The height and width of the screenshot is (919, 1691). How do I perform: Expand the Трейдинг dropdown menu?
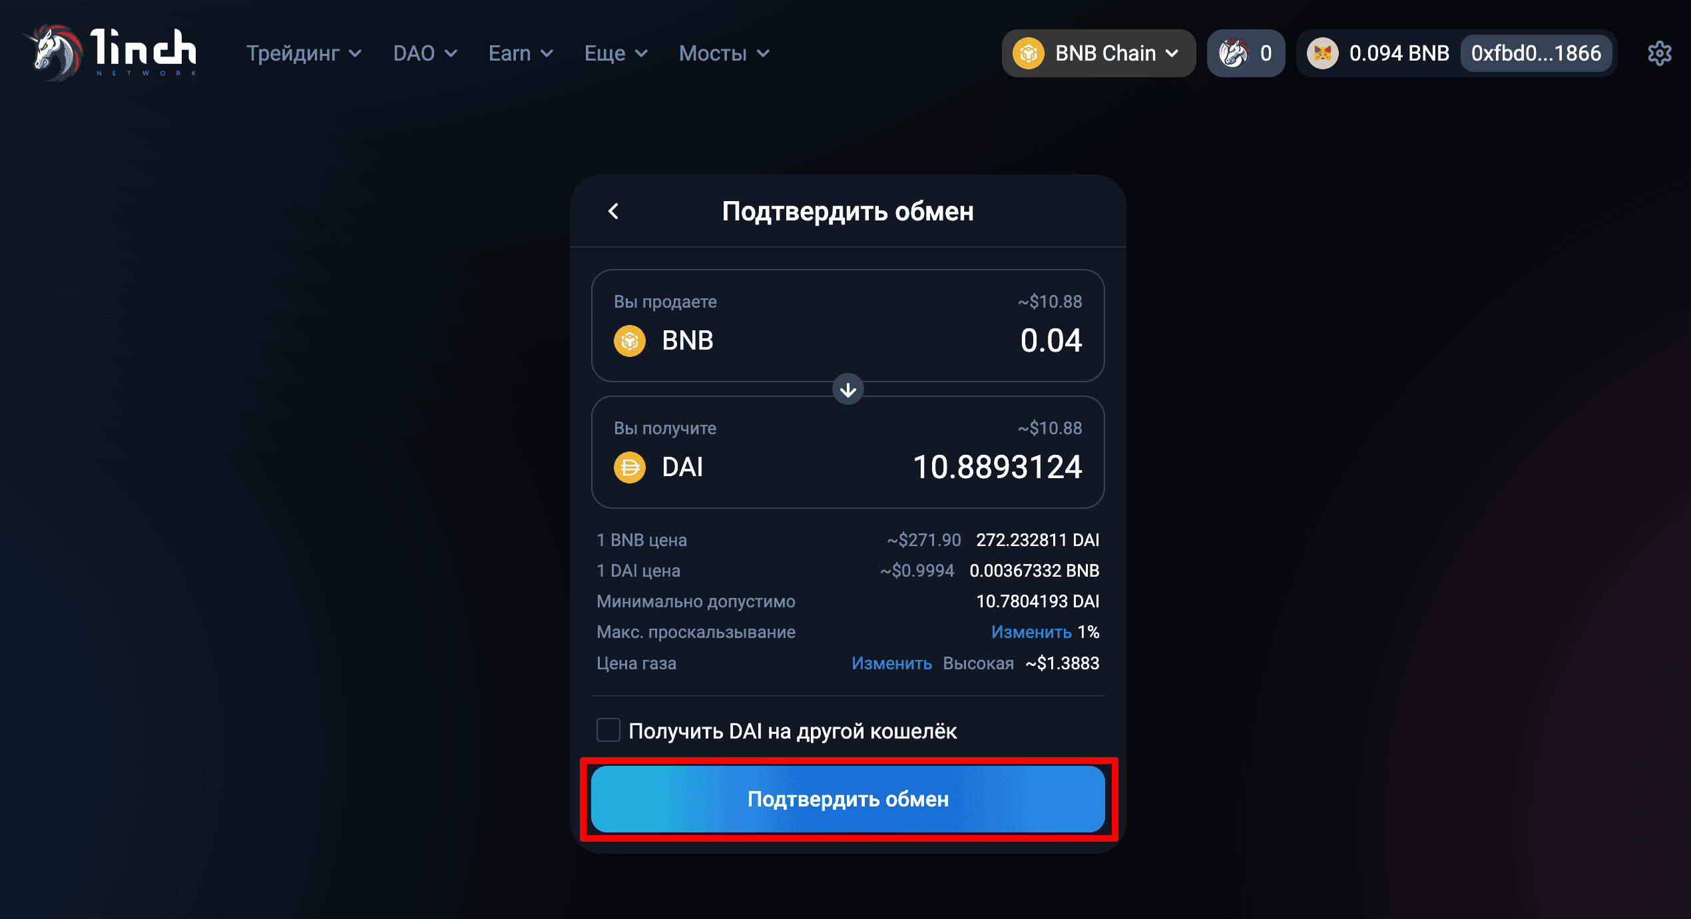[x=304, y=53]
